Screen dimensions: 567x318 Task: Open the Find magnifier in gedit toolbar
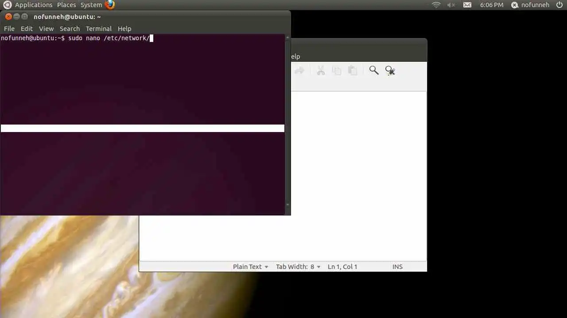[x=374, y=70]
